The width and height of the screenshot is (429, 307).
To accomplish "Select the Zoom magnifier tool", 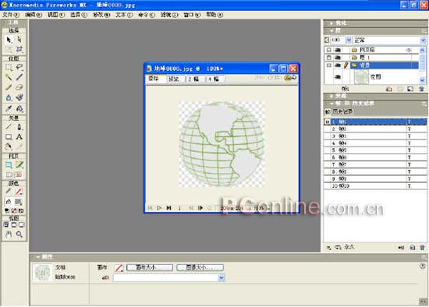I will point(19,234).
